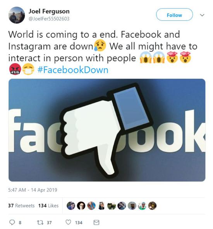
Task: Enlarge the Facebook thumbs-down image
Action: point(107,130)
